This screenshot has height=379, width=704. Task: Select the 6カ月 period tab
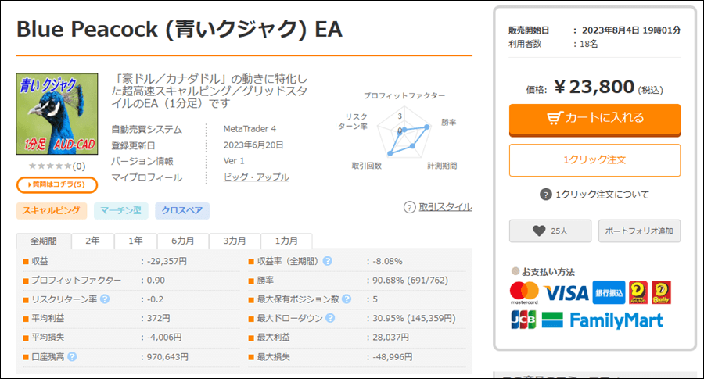pos(183,241)
